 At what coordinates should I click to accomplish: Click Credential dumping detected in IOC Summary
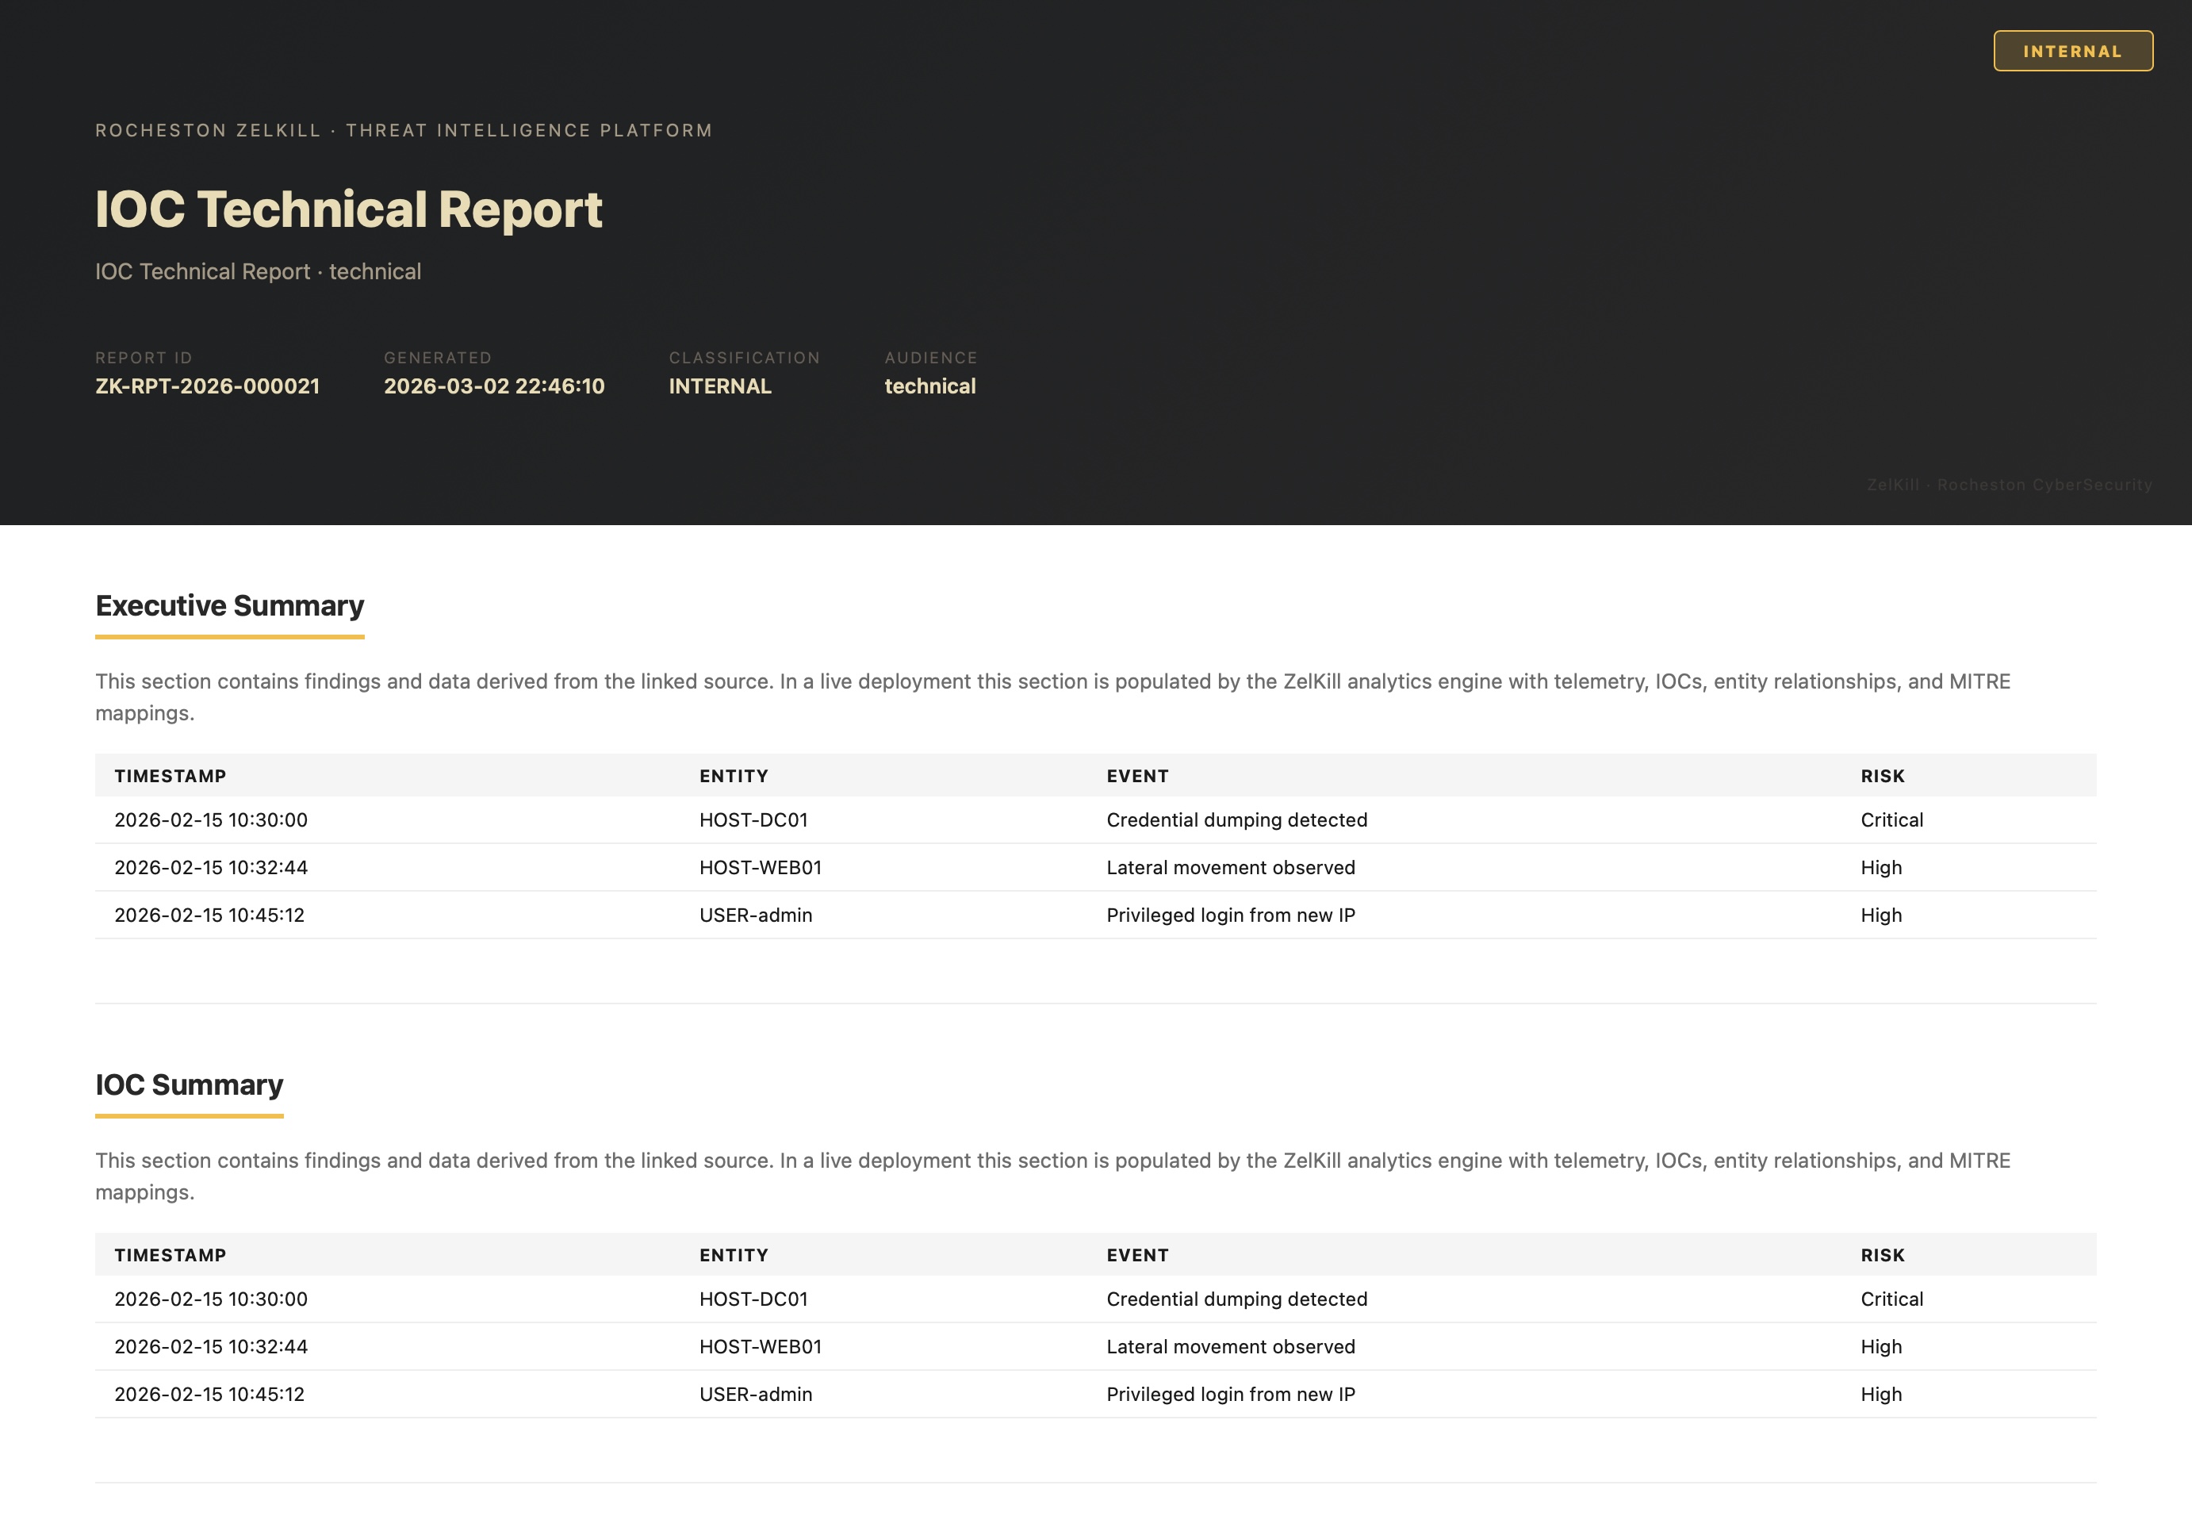(x=1236, y=1299)
